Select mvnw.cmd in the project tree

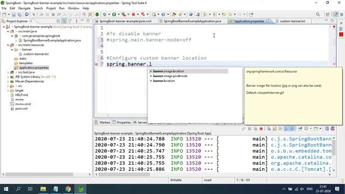[23, 104]
